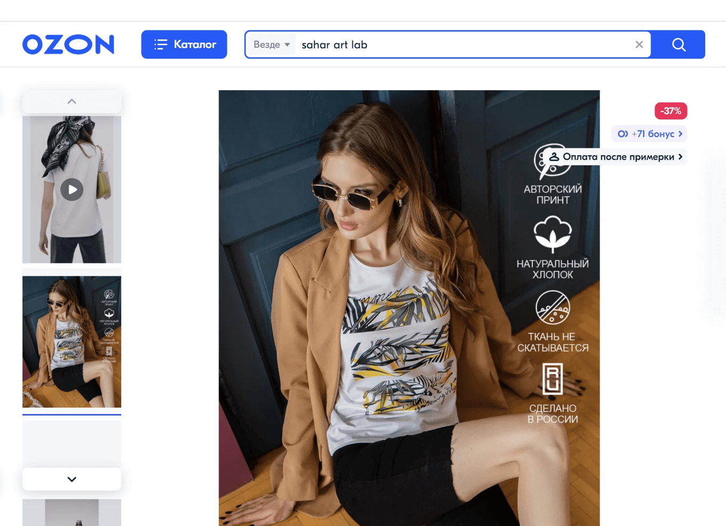
Task: Click the person icon beside Оплата после примерки
Action: tap(554, 157)
